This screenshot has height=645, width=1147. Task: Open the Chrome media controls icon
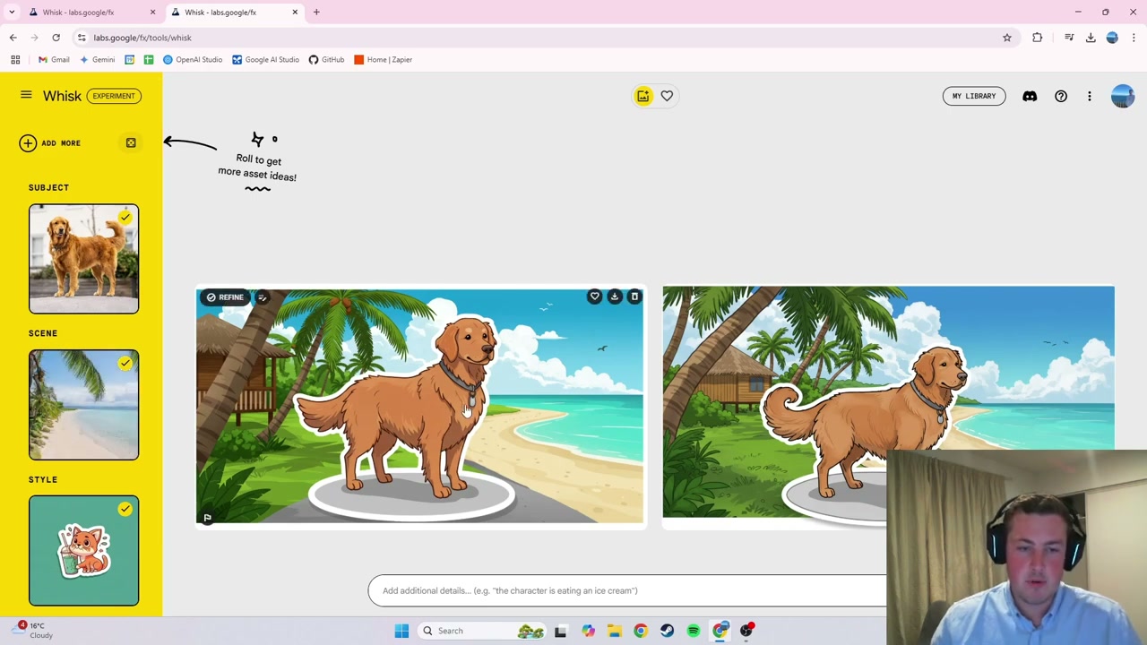coord(1069,38)
